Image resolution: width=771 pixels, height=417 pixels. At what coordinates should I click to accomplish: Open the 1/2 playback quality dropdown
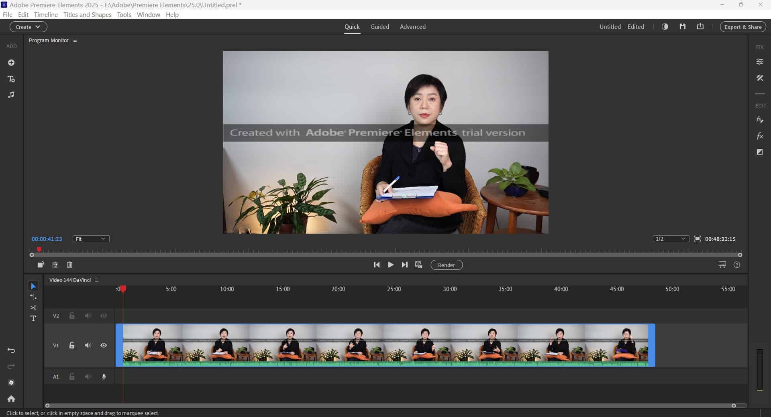pyautogui.click(x=670, y=239)
